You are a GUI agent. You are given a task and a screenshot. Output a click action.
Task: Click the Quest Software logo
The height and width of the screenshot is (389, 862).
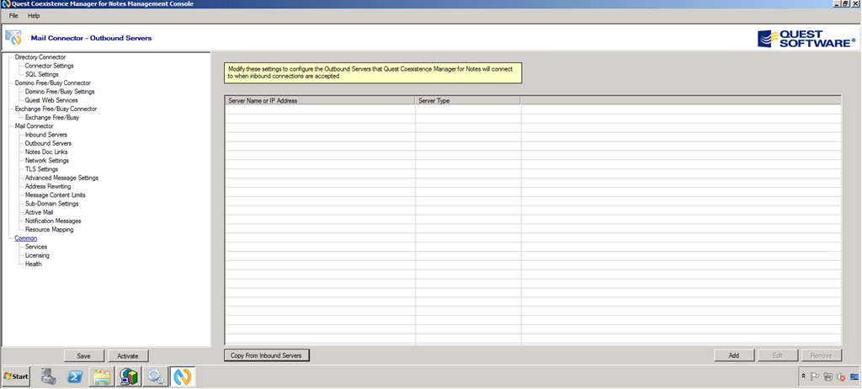click(x=806, y=39)
